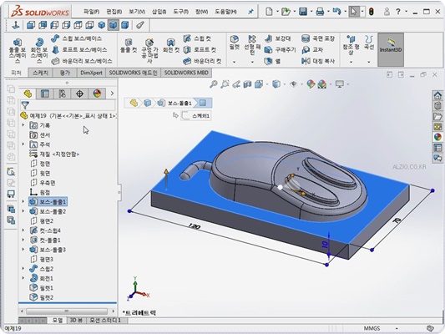Select the Wrap (곡면 포장) tool
445x334 pixels.
coord(318,38)
